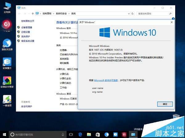This screenshot has width=185, height=138.
Task: Launch the 软媒魔方 desktop shortcut
Action: coord(7,63)
